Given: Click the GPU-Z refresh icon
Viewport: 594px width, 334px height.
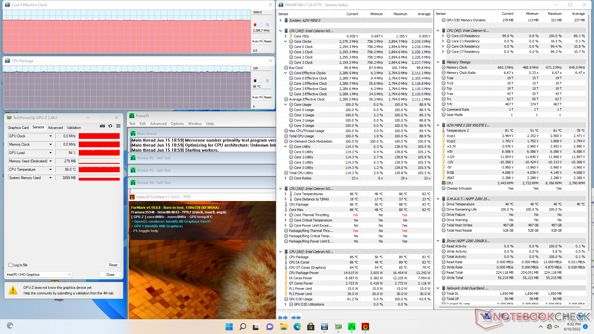Looking at the screenshot, I should [x=110, y=126].
